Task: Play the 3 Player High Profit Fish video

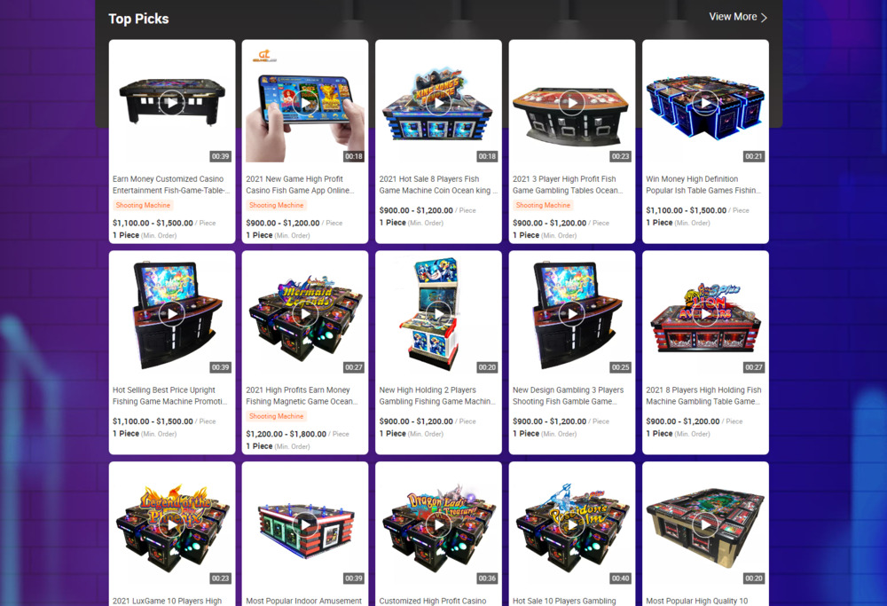Action: (572, 103)
